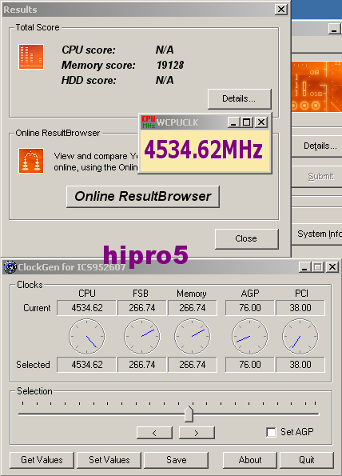The height and width of the screenshot is (476, 342).
Task: Close the Results window with X
Action: tap(281, 10)
